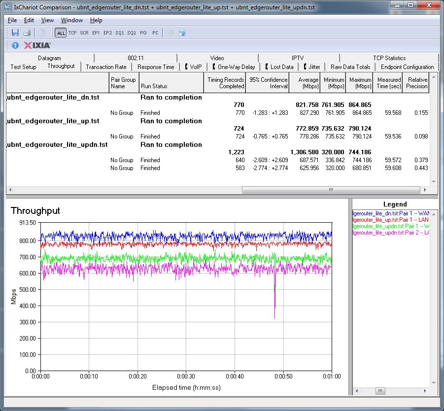Screen dimensions: 444x411
Task: Switch to the Datagram tab
Action: point(50,58)
